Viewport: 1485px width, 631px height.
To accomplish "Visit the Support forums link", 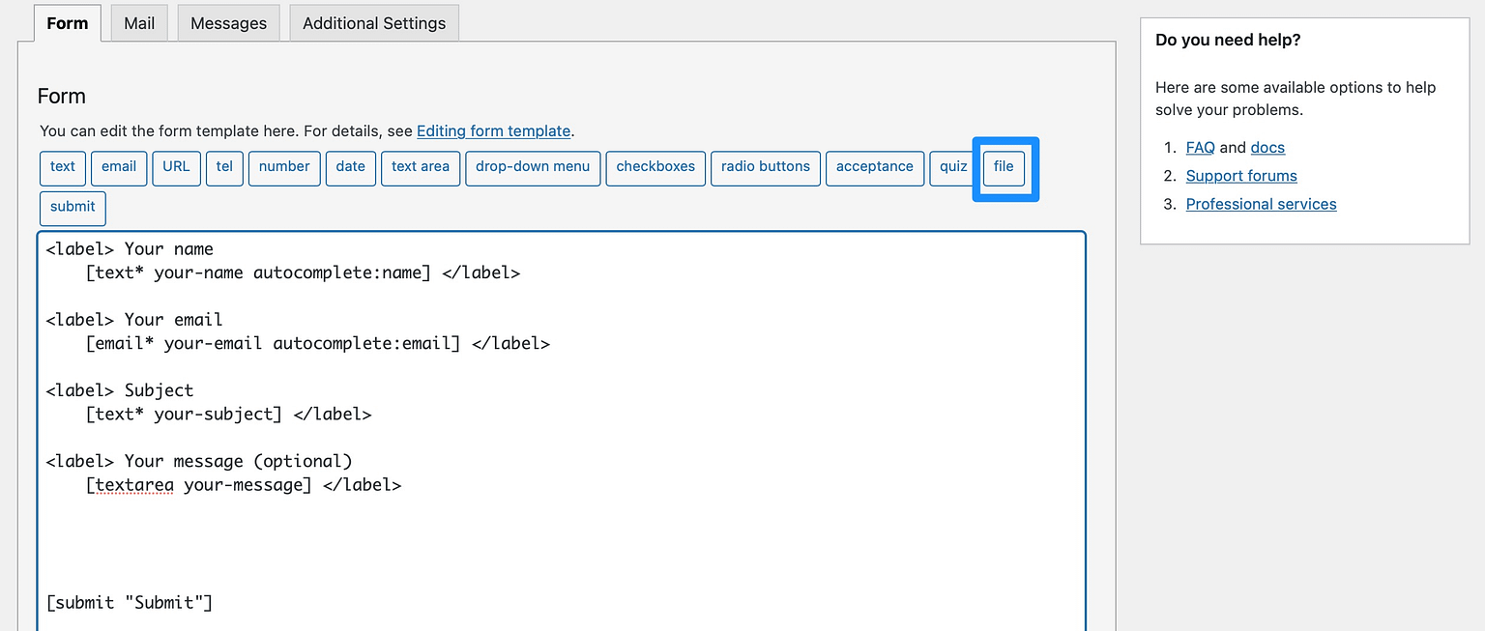I will (1240, 176).
